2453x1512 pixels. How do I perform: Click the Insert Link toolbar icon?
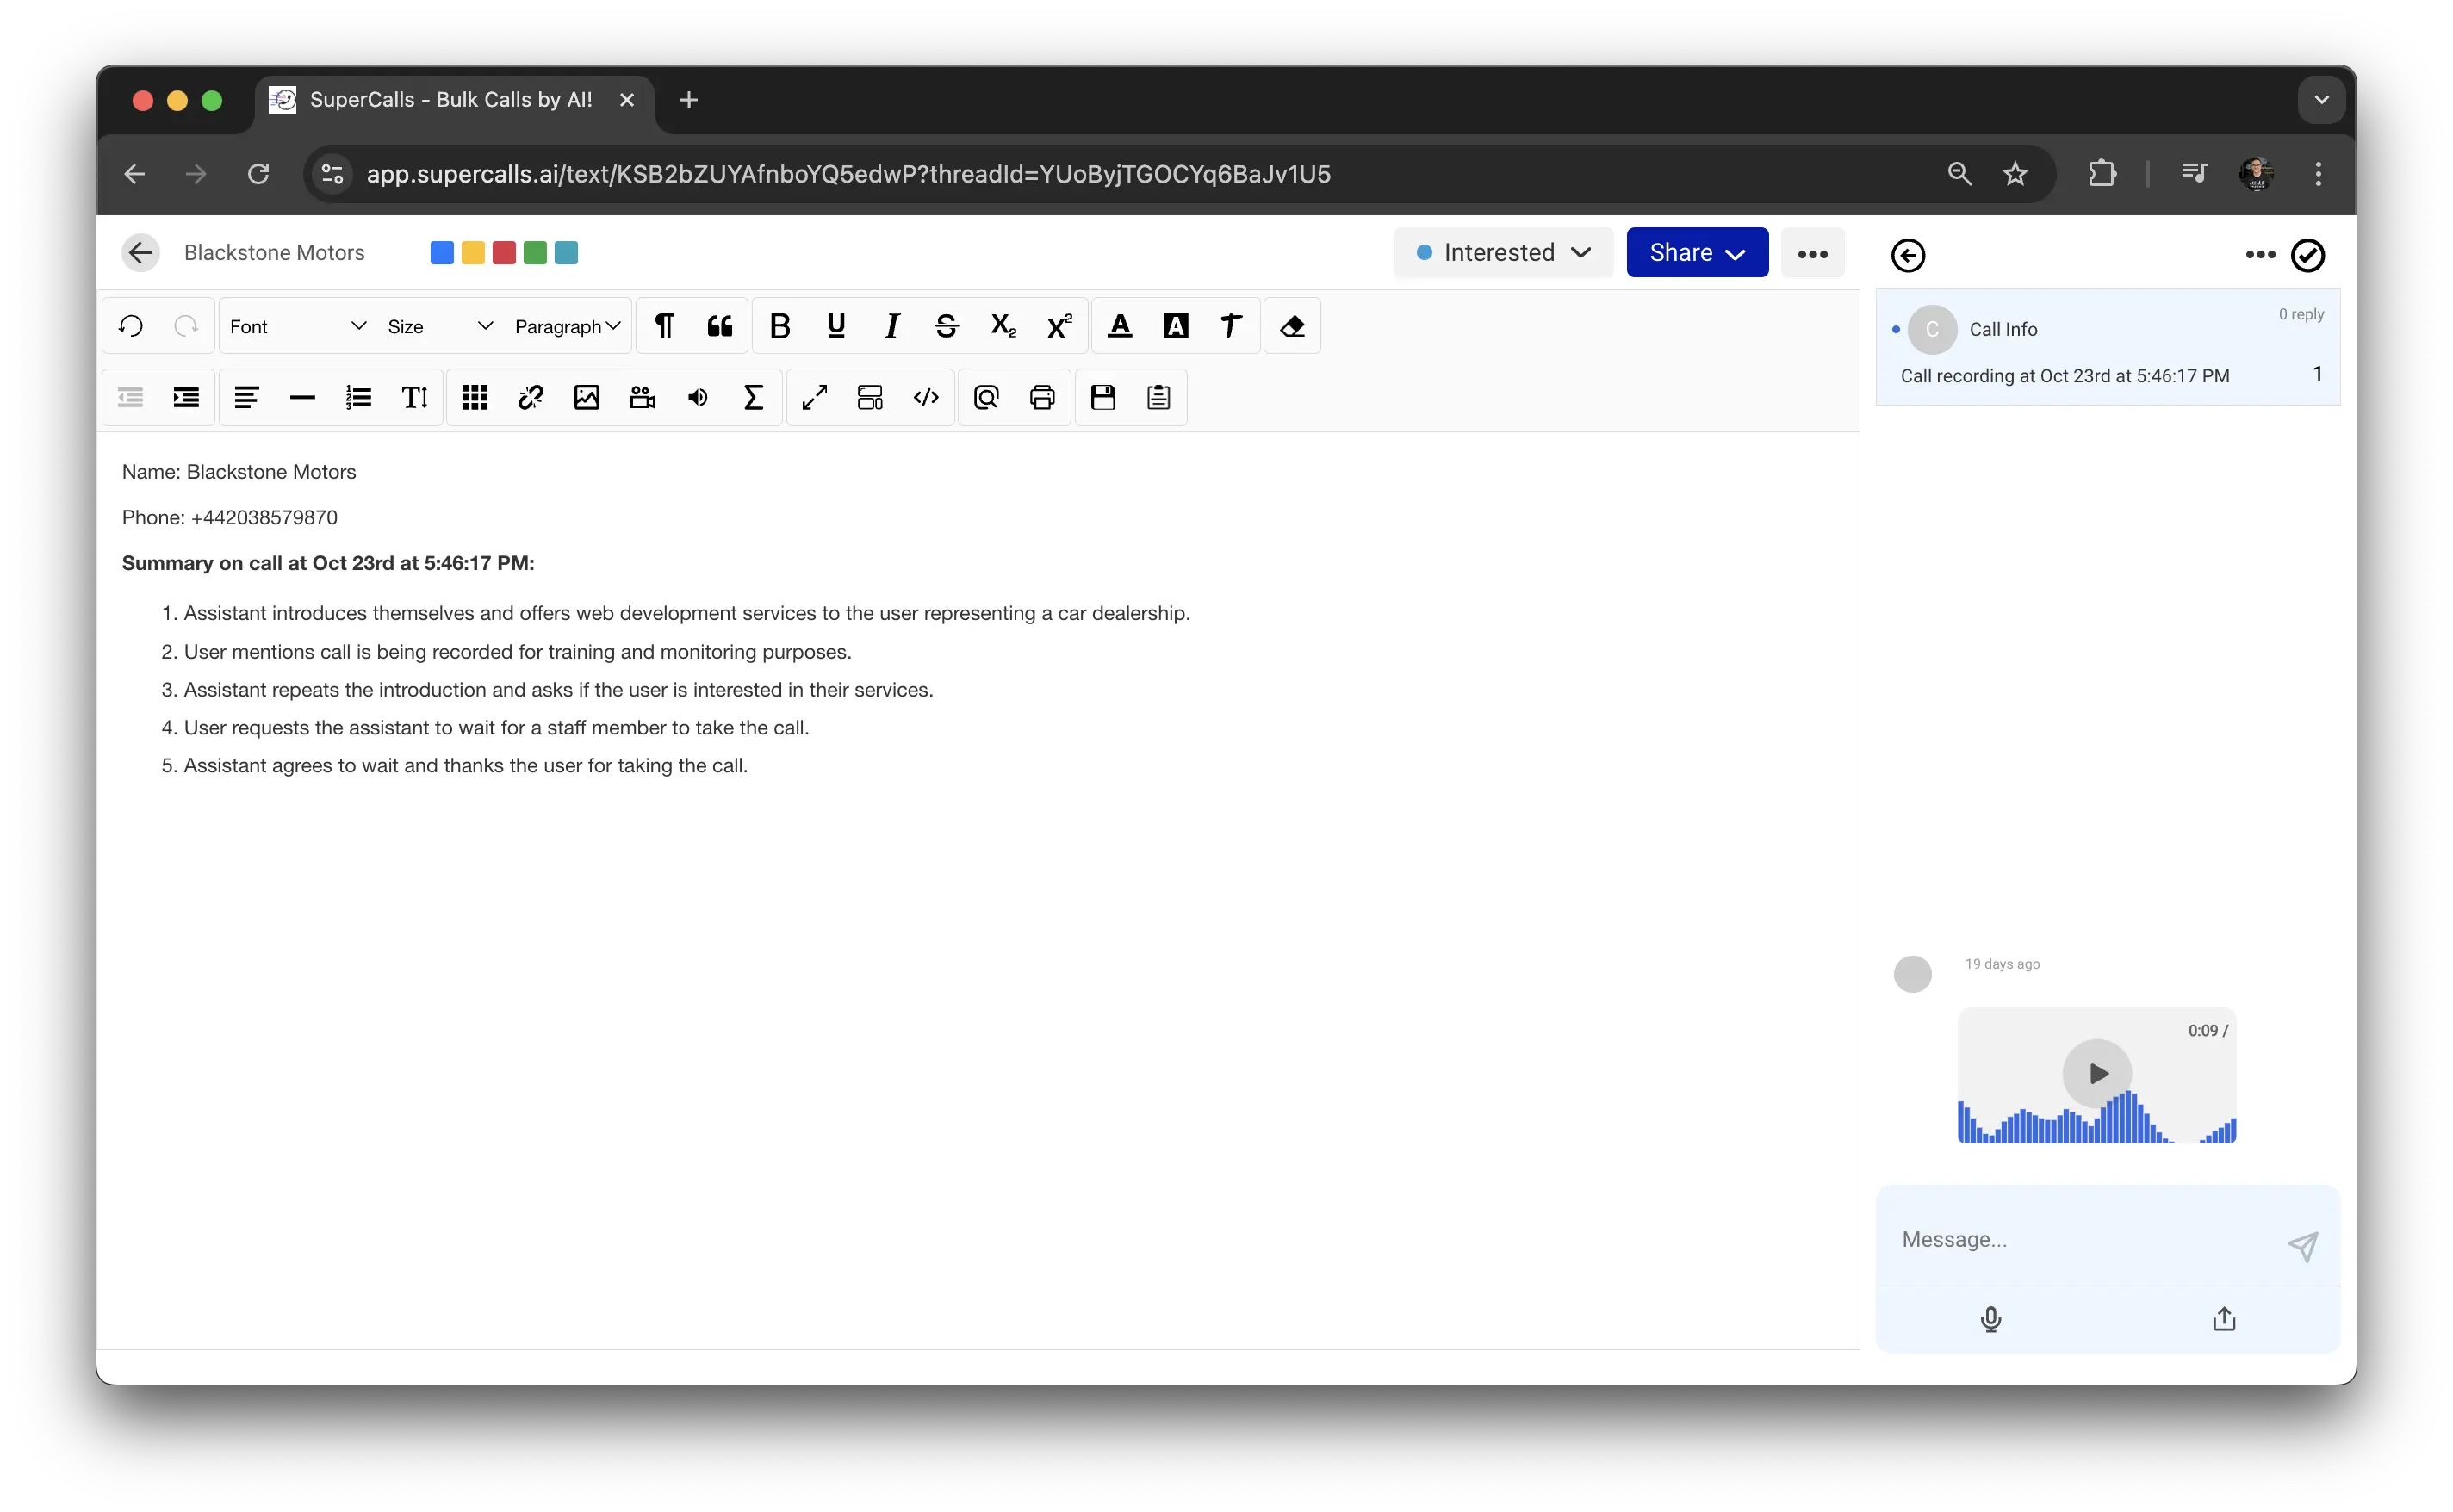530,398
